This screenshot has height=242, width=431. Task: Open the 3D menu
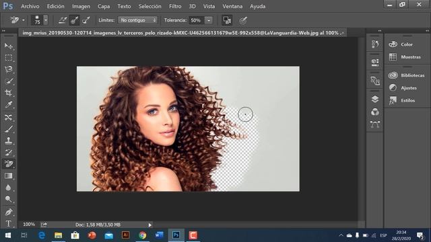(x=192, y=6)
